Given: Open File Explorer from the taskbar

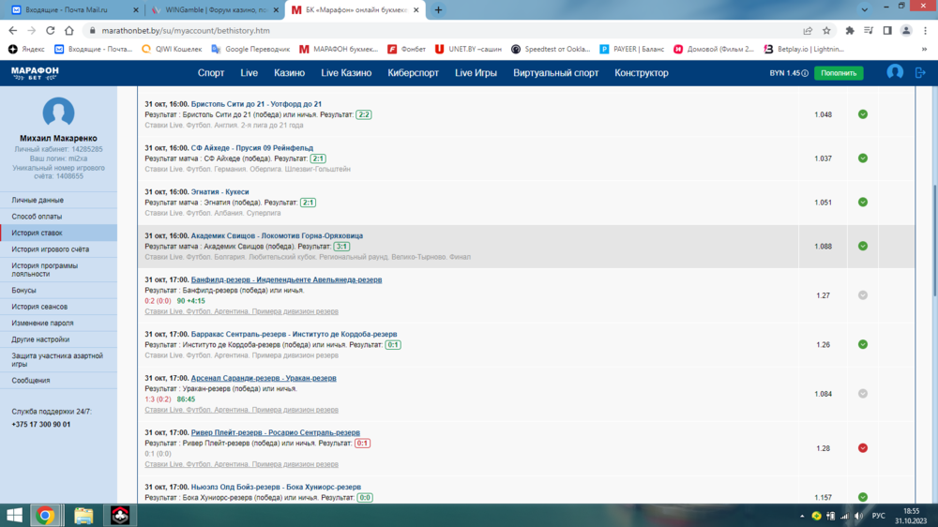Looking at the screenshot, I should [83, 515].
